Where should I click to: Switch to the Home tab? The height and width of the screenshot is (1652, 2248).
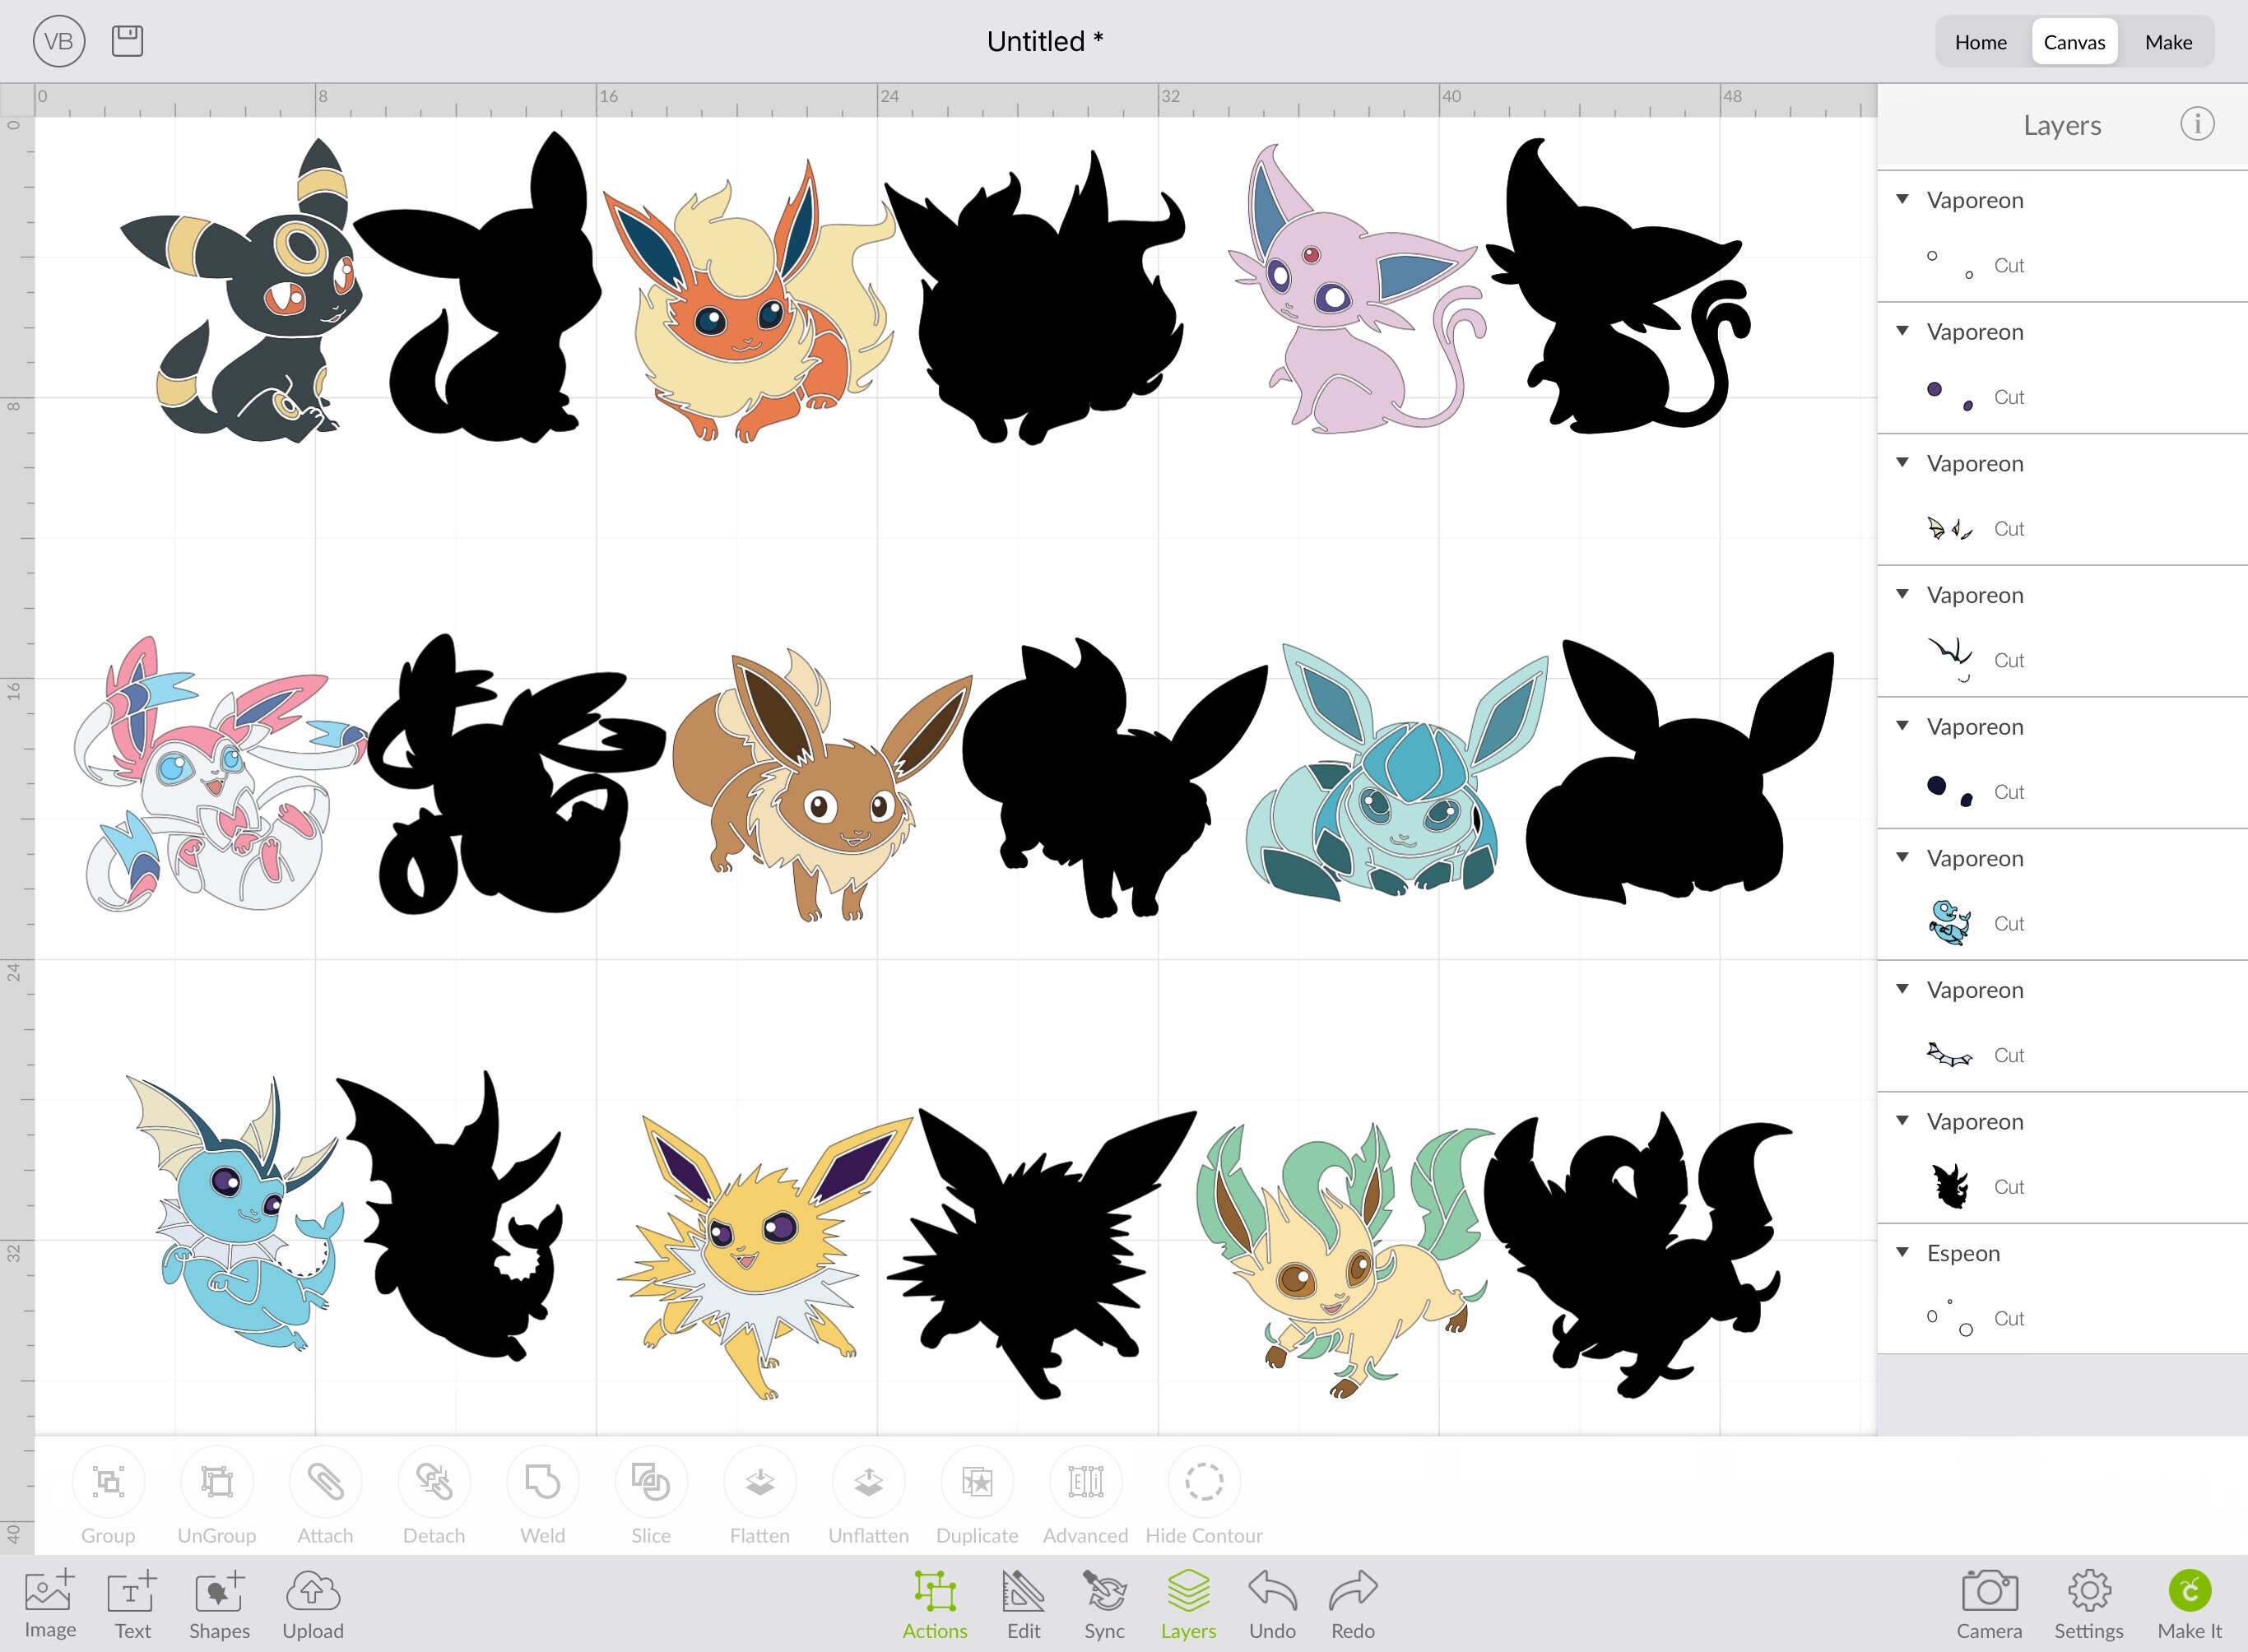(x=1981, y=42)
